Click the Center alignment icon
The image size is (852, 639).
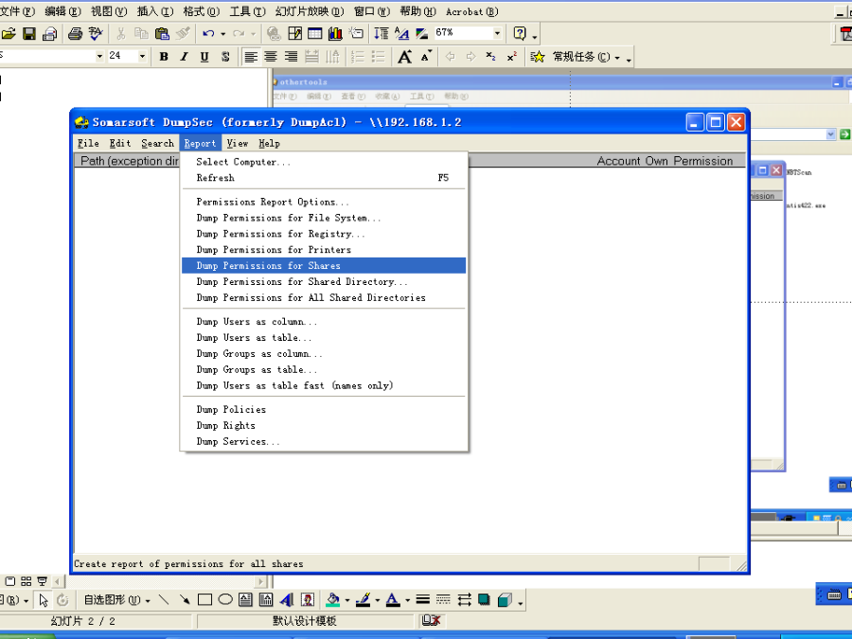point(271,57)
